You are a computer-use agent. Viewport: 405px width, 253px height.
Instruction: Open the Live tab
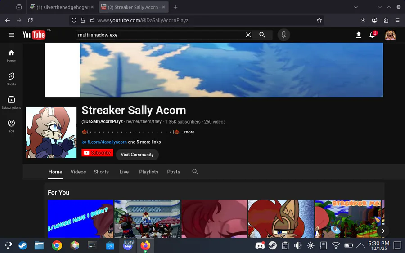tap(124, 172)
